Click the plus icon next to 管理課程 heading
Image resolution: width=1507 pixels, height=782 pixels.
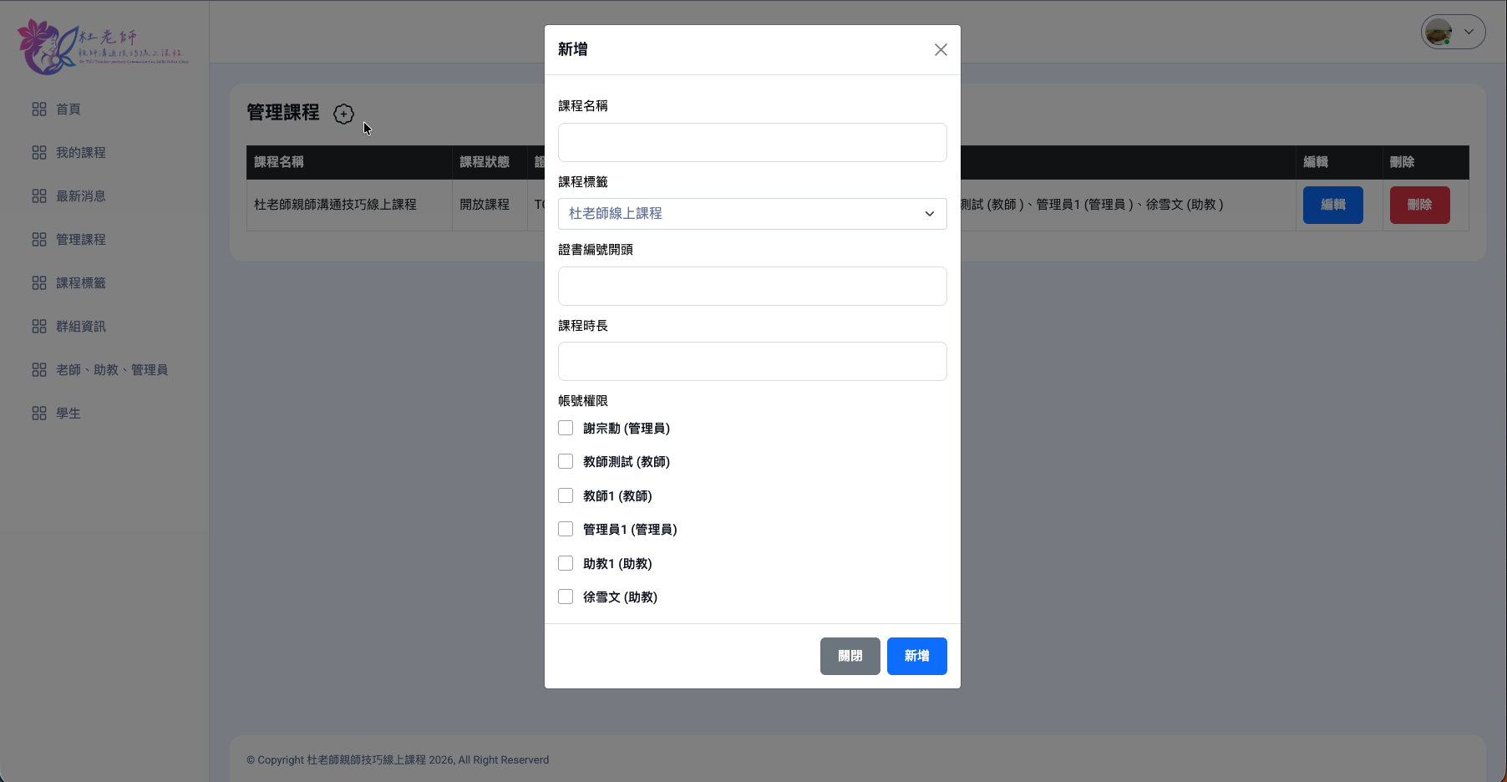coord(343,114)
